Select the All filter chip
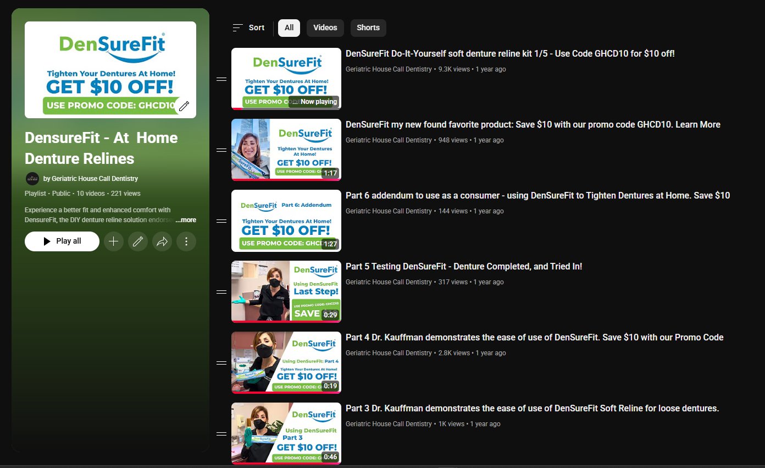Image resolution: width=765 pixels, height=468 pixels. 289,28
